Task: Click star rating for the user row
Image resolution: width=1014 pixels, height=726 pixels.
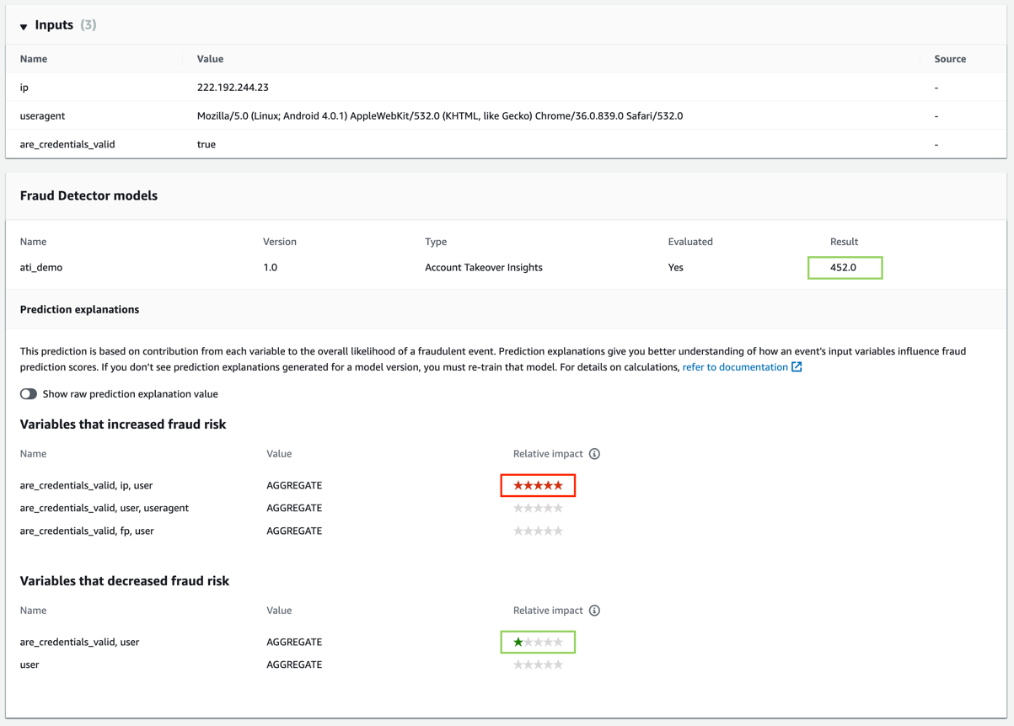Action: 538,665
